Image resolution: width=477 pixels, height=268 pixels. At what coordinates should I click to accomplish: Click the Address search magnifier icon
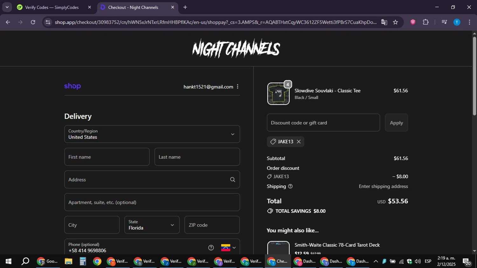point(232,180)
